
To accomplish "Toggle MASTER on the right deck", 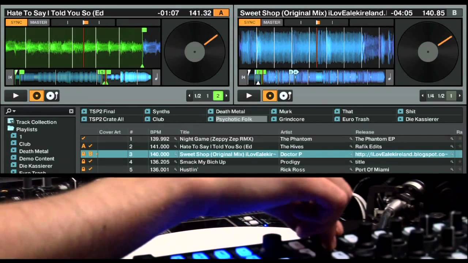I will [x=272, y=22].
